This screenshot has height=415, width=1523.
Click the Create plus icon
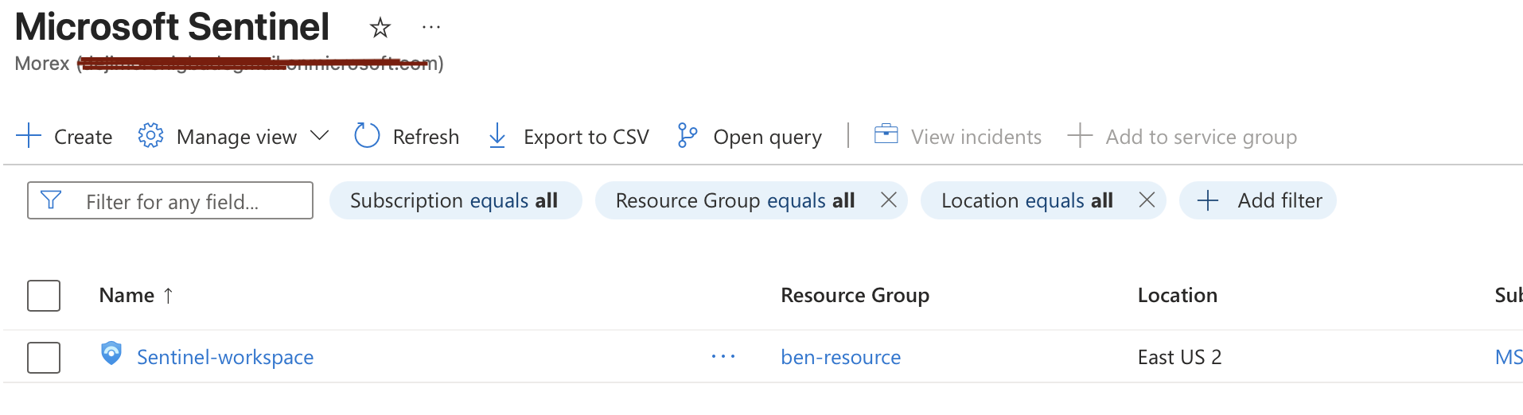pos(29,136)
